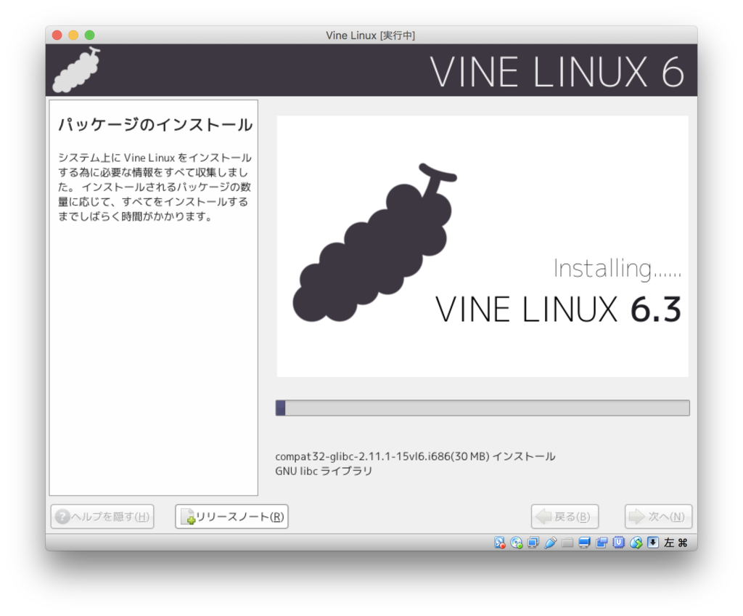This screenshot has height=616, width=743.
Task: Click the video capture status icon
Action: point(602,543)
